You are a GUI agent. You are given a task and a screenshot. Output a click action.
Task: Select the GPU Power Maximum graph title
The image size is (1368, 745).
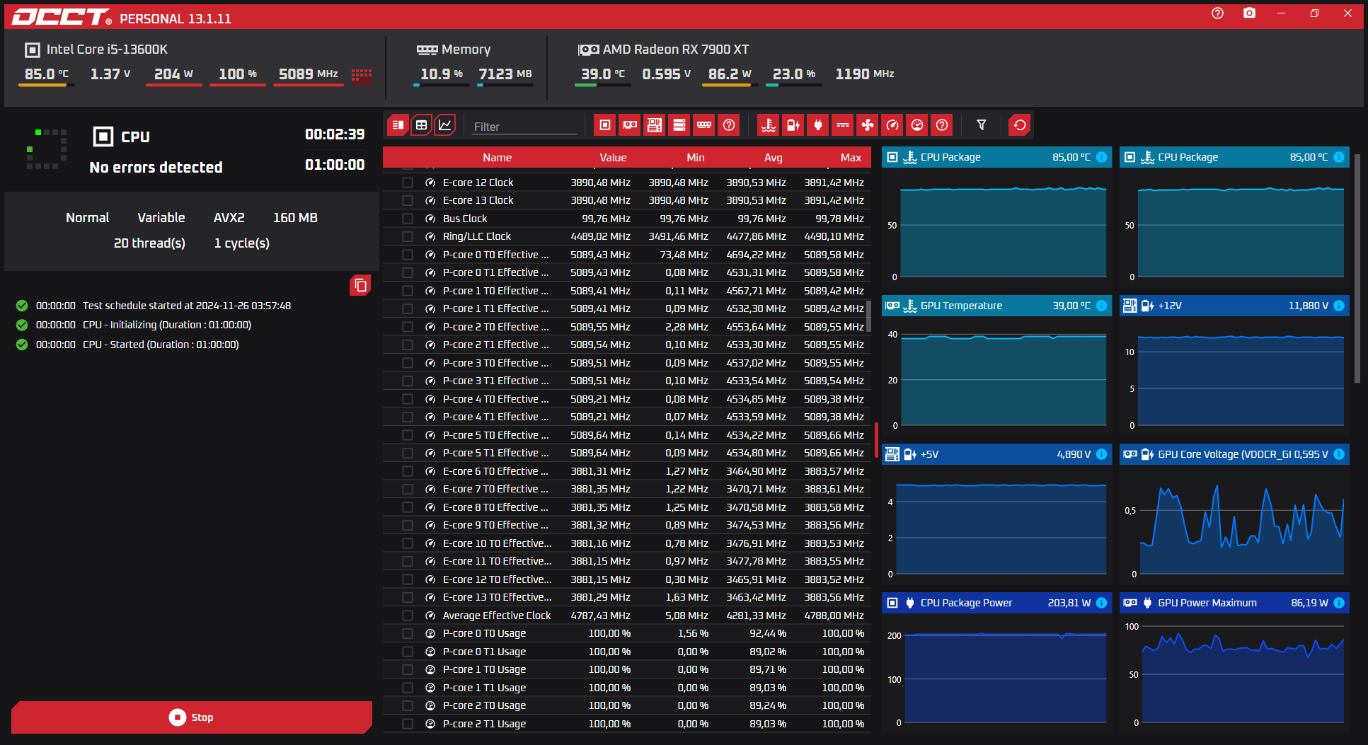(x=1207, y=603)
